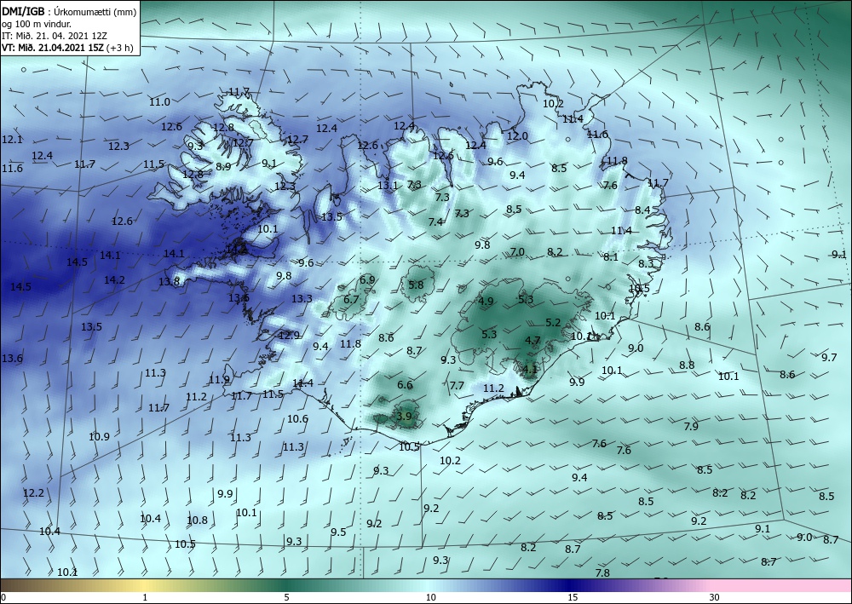Image resolution: width=852 pixels, height=604 pixels.
Task: Click the map value 13.3
Action: [302, 298]
